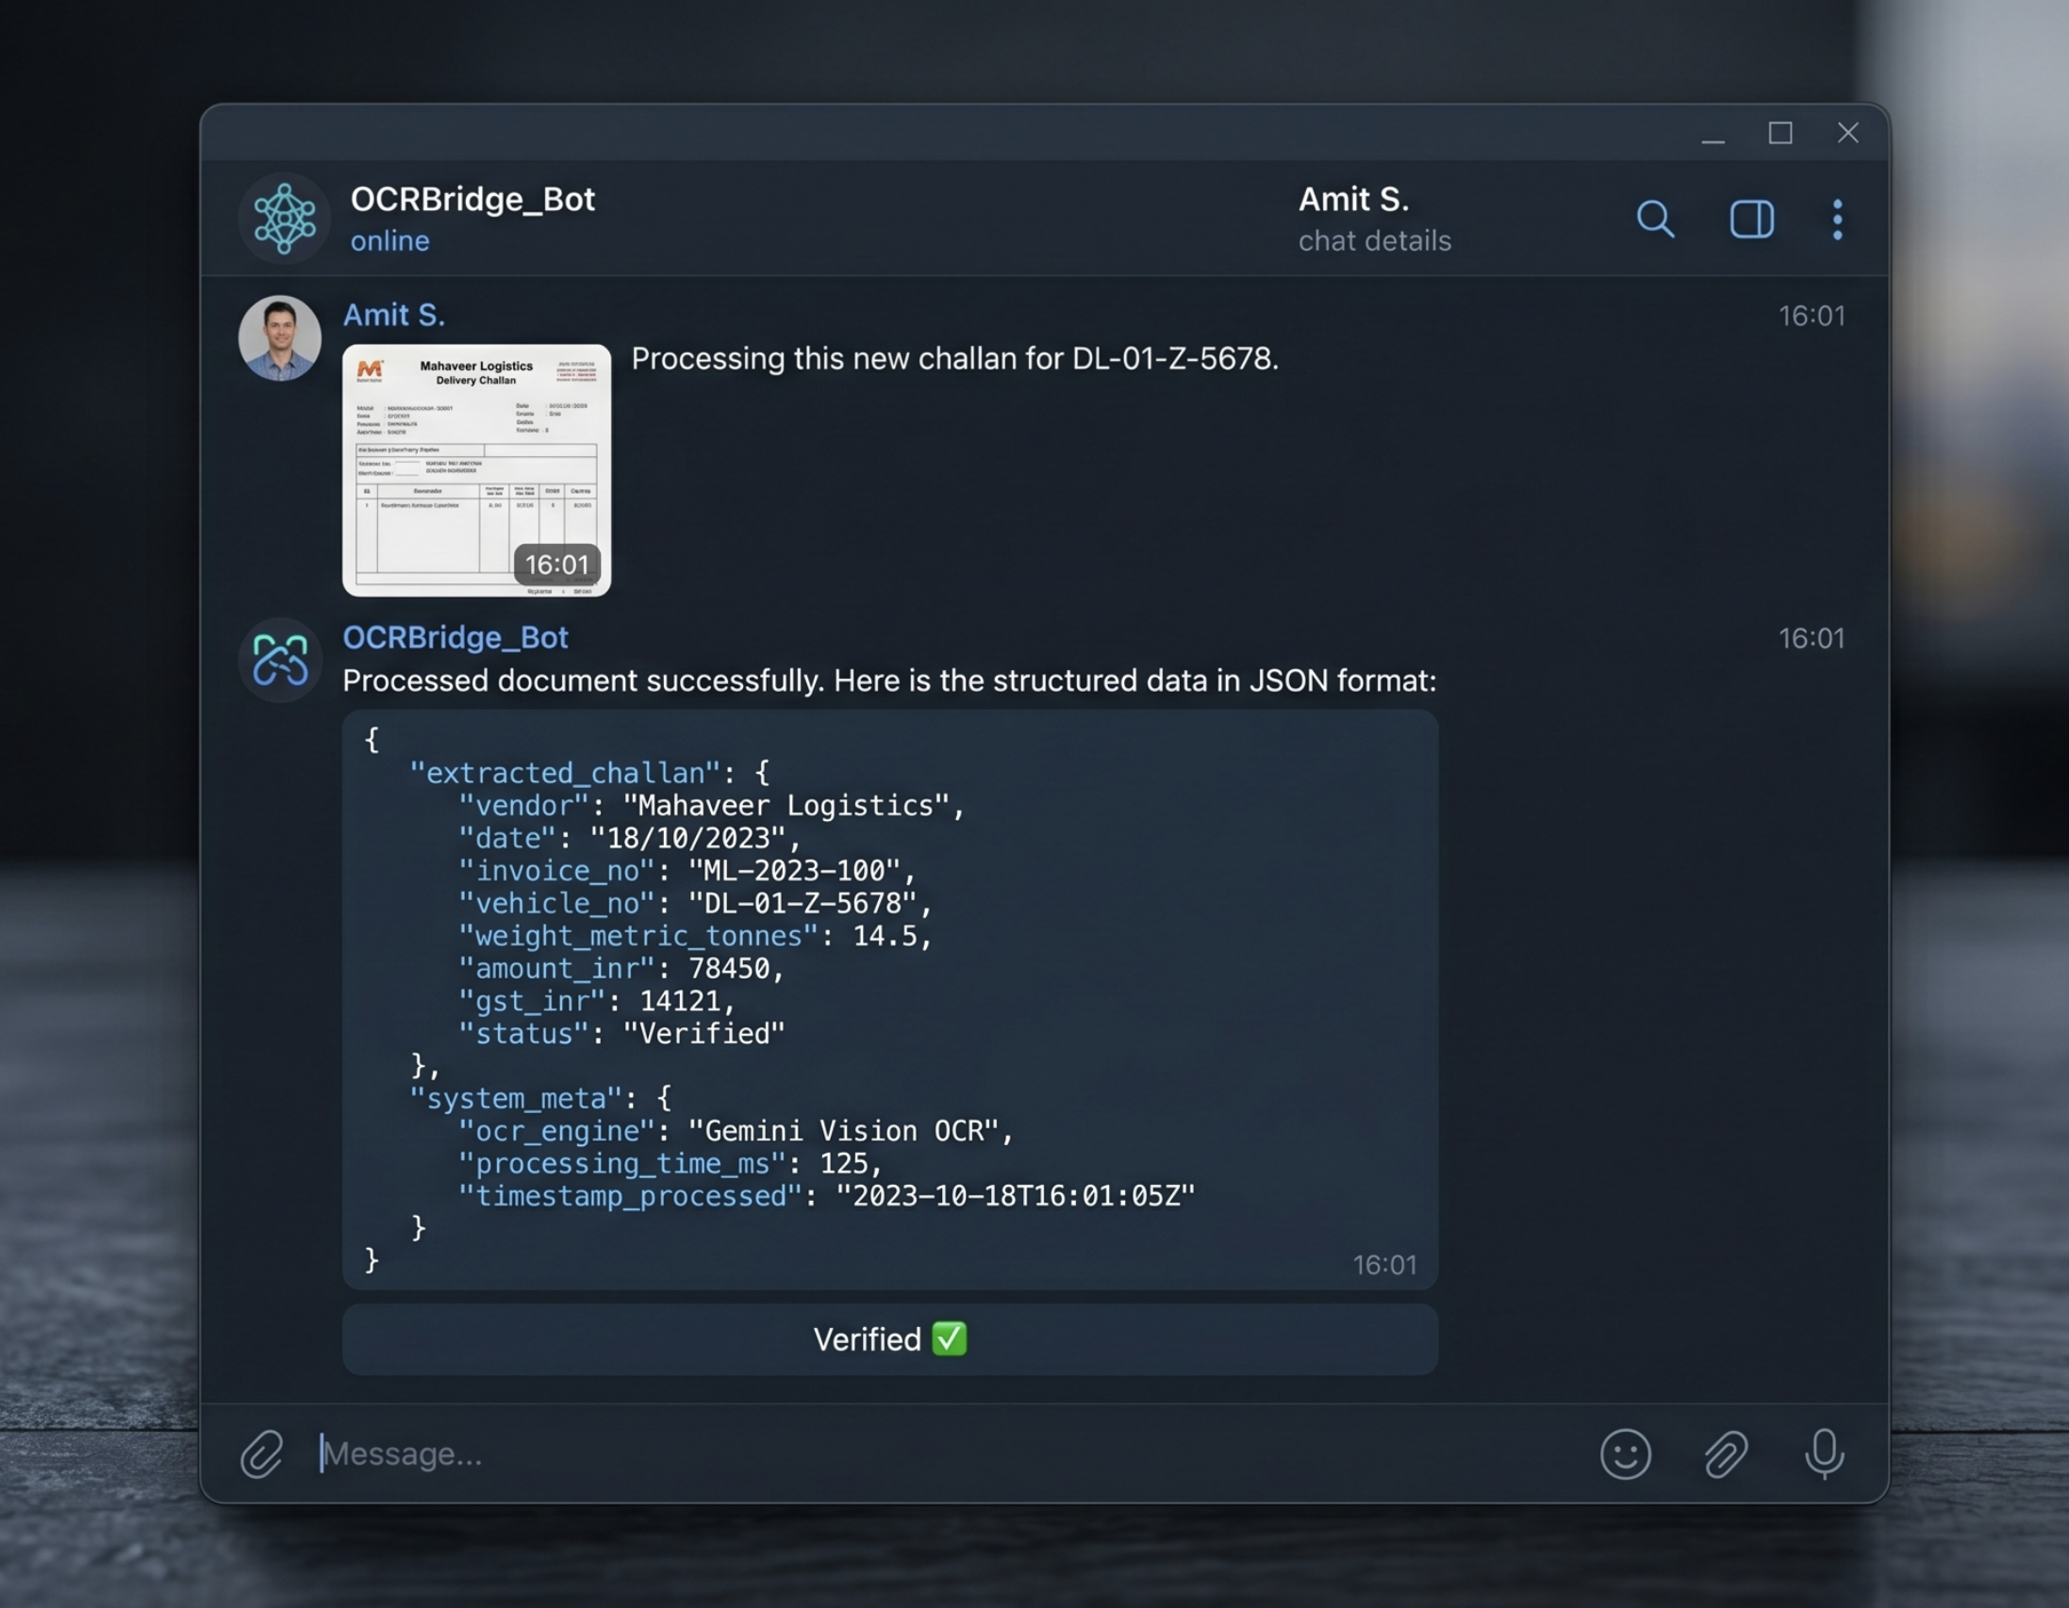Click OCRBridge_Bot sender name in message
Image resolution: width=2069 pixels, height=1608 pixels.
(x=455, y=637)
